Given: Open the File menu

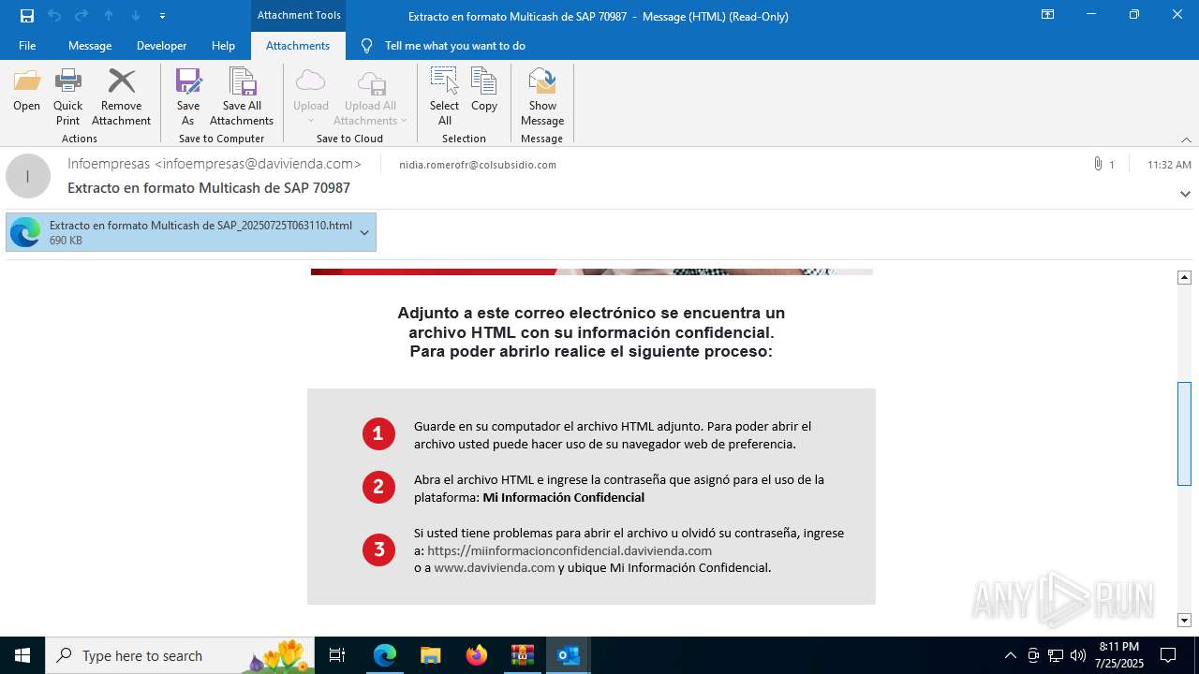Looking at the screenshot, I should click(x=27, y=45).
